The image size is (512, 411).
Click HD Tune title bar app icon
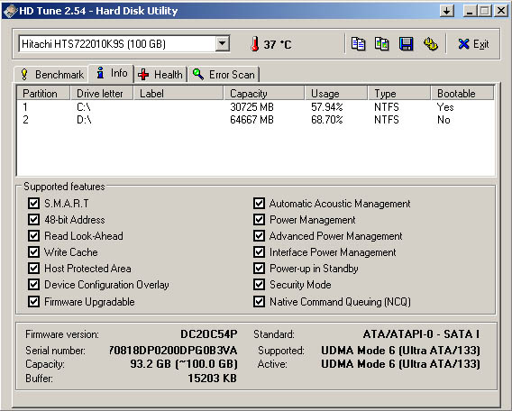click(10, 11)
